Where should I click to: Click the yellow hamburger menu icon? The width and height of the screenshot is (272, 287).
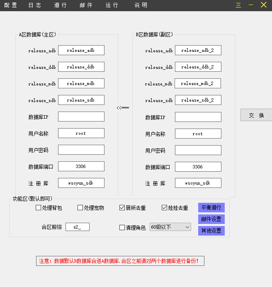pos(238,5)
